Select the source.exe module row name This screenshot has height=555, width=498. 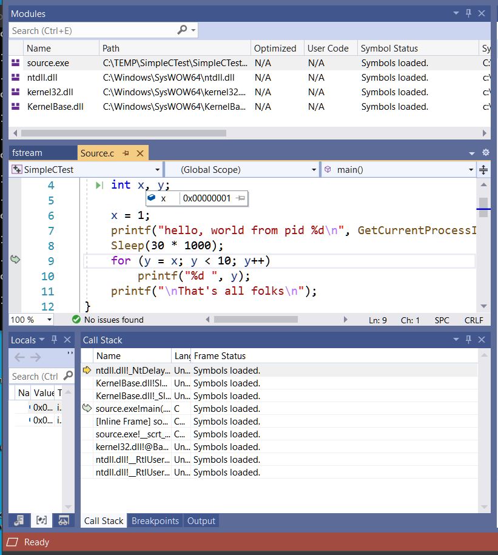click(x=48, y=63)
